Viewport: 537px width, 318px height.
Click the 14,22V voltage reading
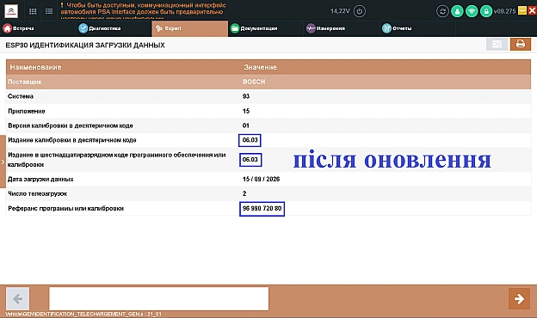coord(340,11)
